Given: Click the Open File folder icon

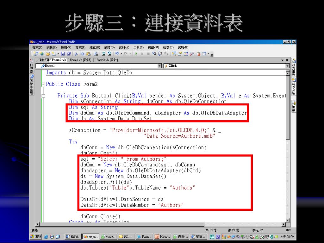Looking at the screenshot, I should pyautogui.click(x=48, y=54).
